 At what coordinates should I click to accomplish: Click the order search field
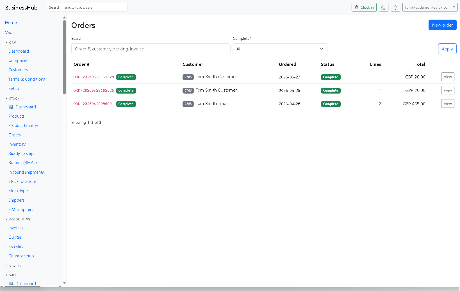pos(151,49)
